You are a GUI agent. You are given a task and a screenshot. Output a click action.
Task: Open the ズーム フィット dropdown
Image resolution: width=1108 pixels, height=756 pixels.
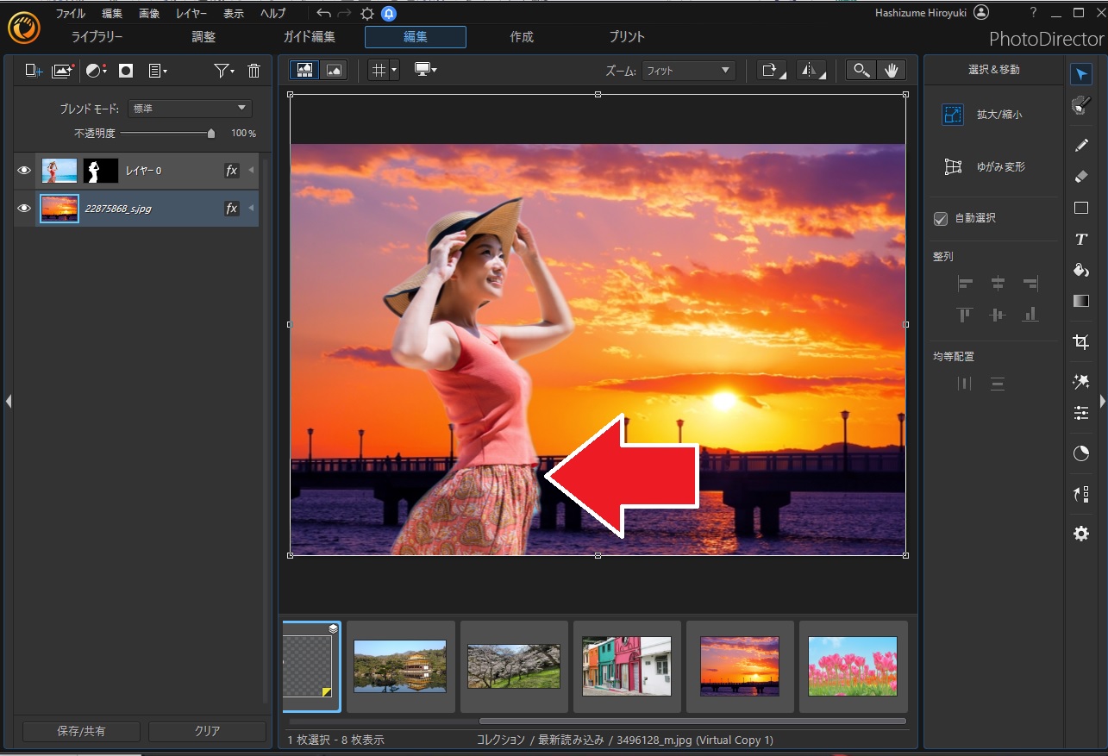click(x=688, y=71)
